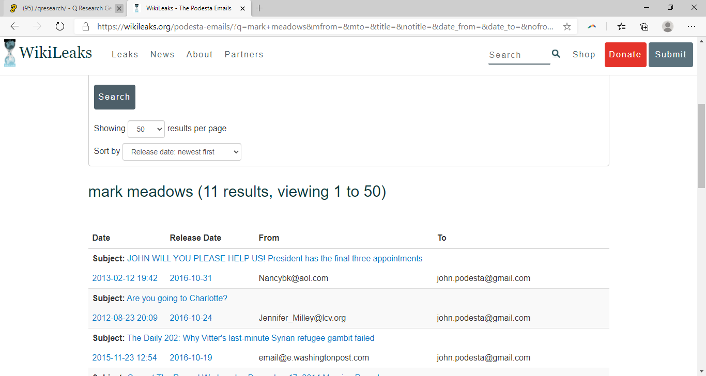Image resolution: width=706 pixels, height=376 pixels.
Task: Open the Favorites list icon
Action: (x=621, y=26)
